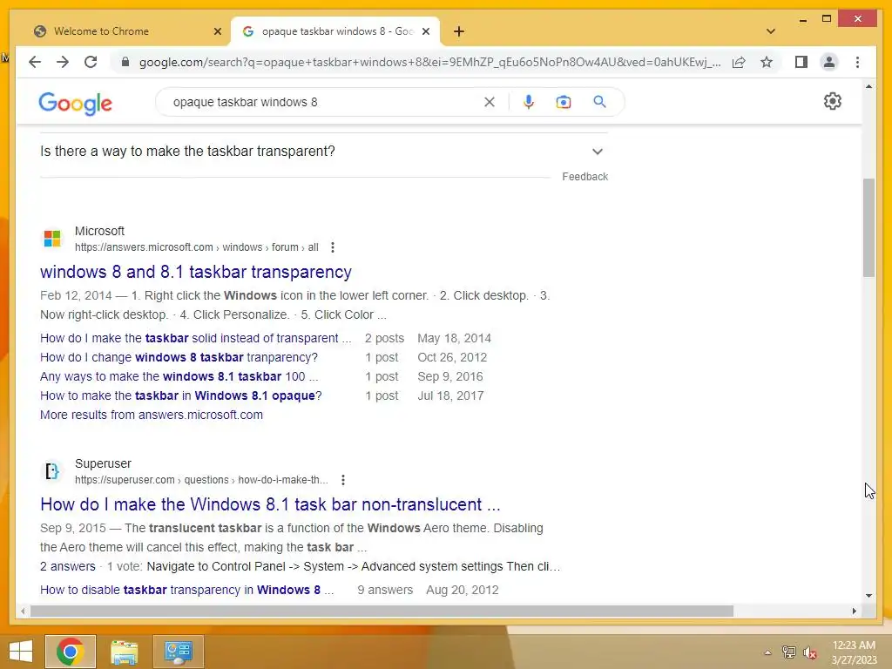892x669 pixels.
Task: Click the "May 18, 2014" date text
Action: click(454, 339)
